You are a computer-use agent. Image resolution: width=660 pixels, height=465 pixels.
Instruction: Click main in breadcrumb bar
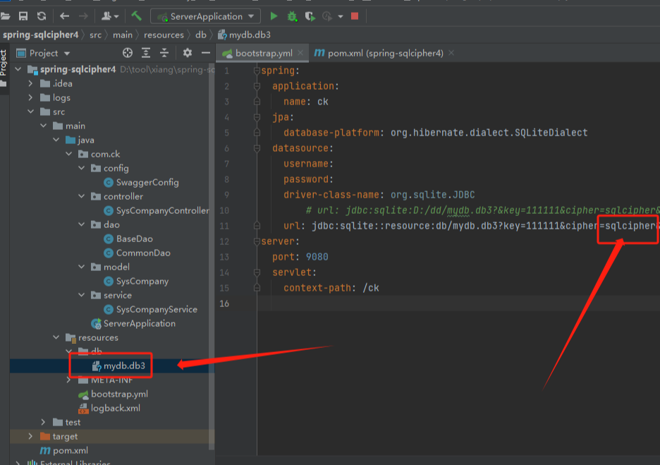click(x=123, y=35)
